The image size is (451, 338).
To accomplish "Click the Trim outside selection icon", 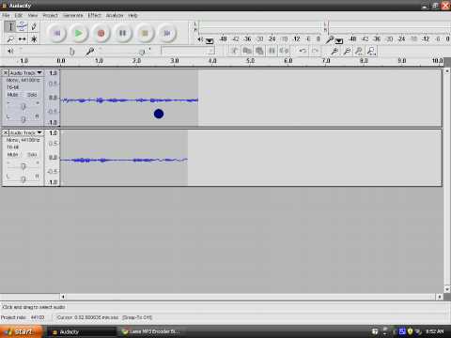I will [272, 51].
